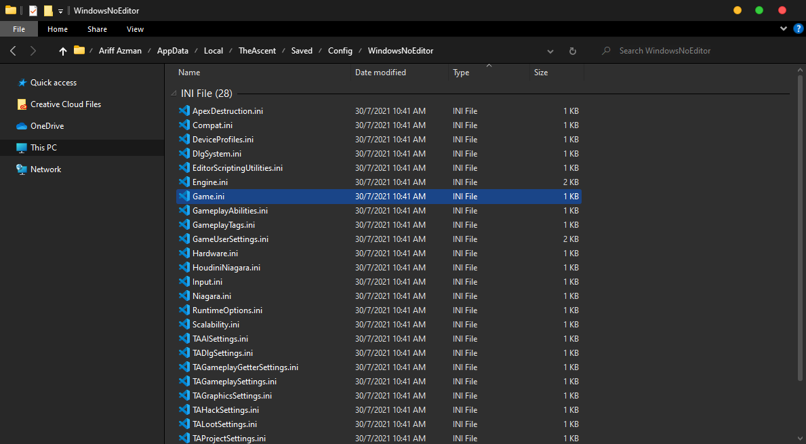Click the Engine.ini file icon
This screenshot has height=444, width=806.
coord(184,182)
